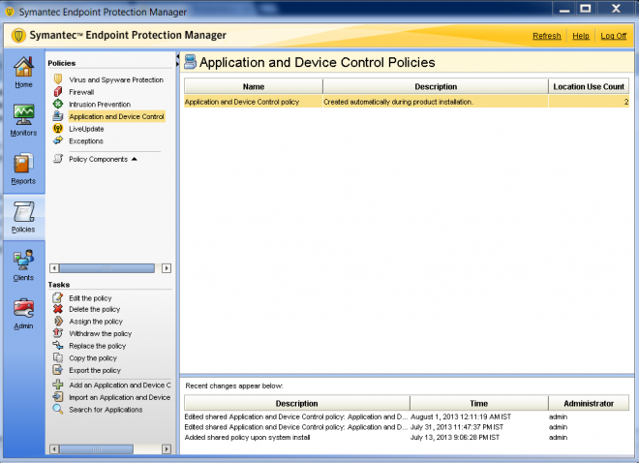
Task: Click the Log Off link
Action: coord(613,36)
